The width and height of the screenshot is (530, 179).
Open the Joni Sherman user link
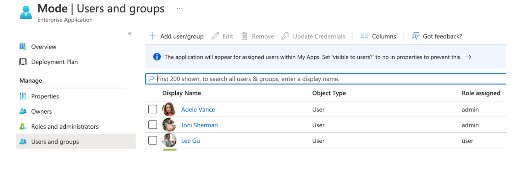click(199, 125)
